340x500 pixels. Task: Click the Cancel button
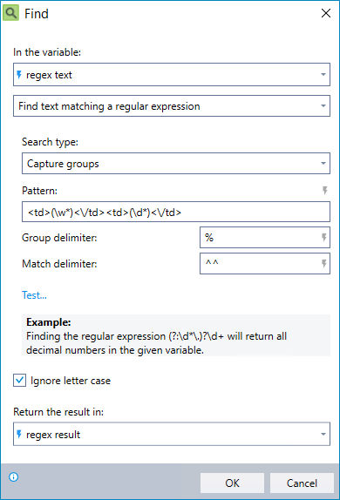coord(302,483)
